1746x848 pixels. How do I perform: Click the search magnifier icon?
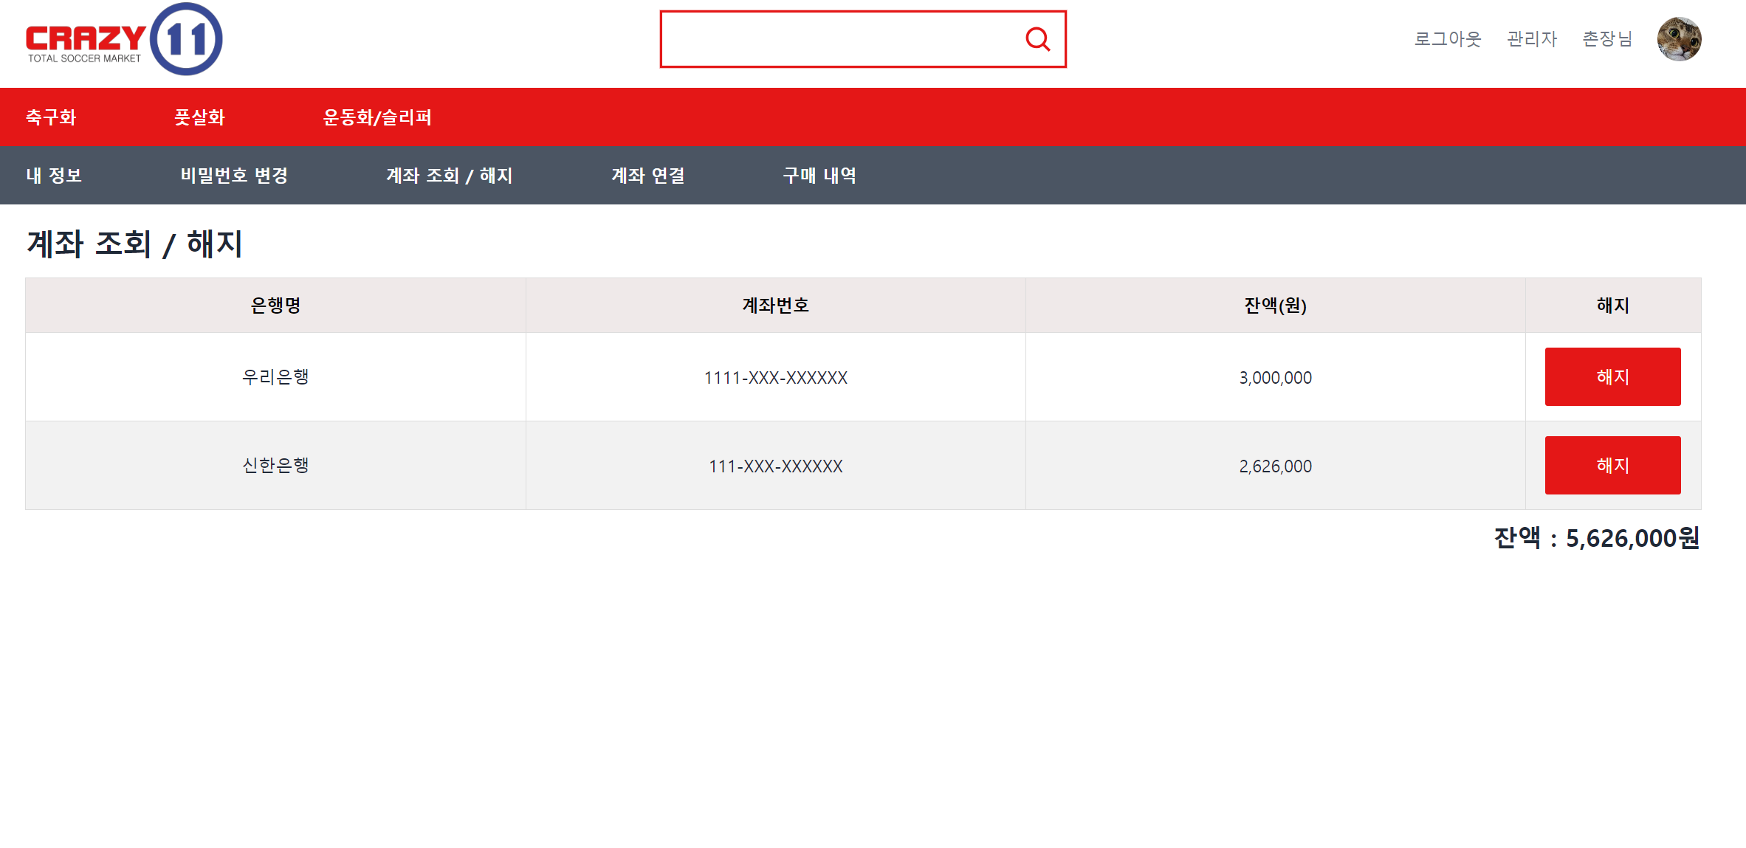[1037, 39]
